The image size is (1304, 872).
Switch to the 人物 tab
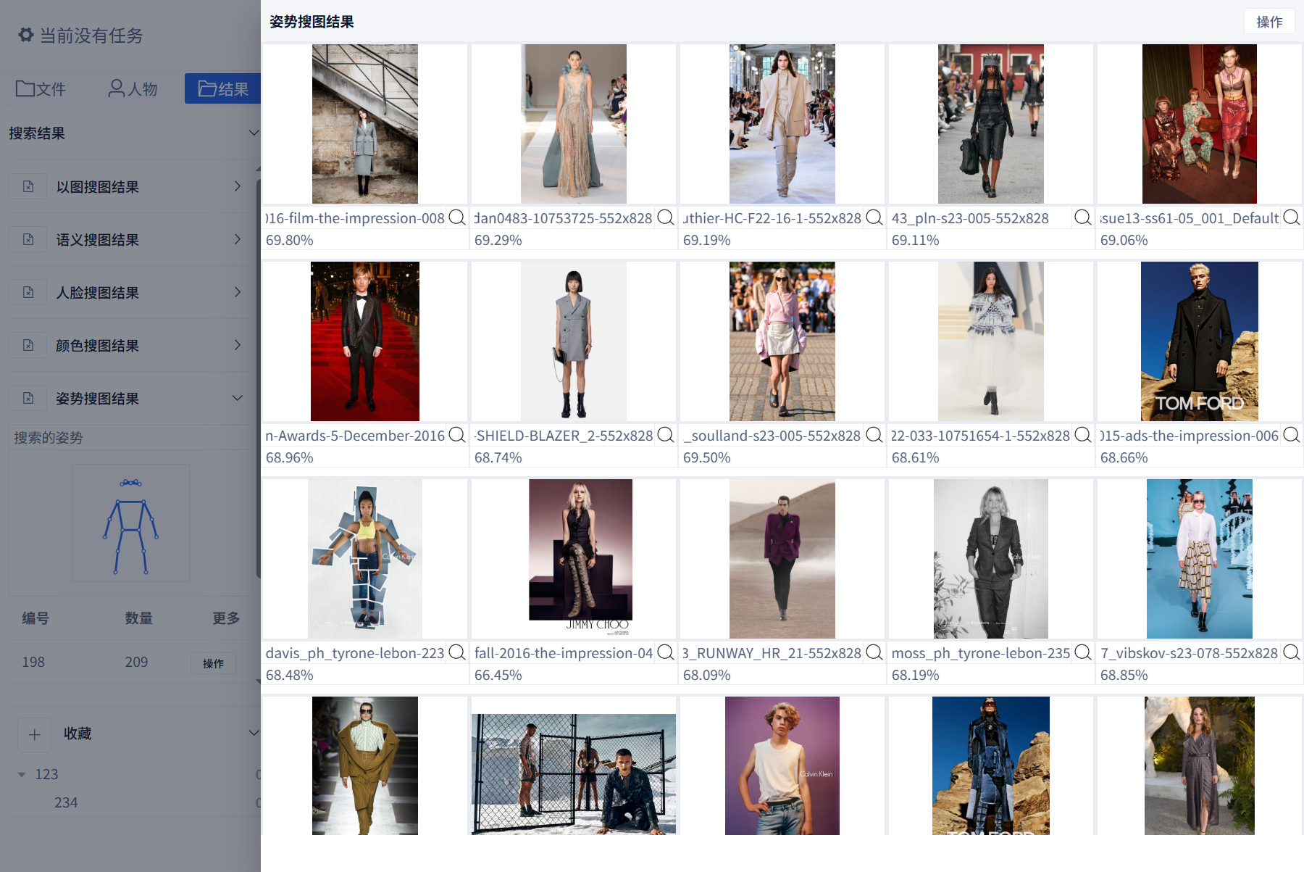133,88
